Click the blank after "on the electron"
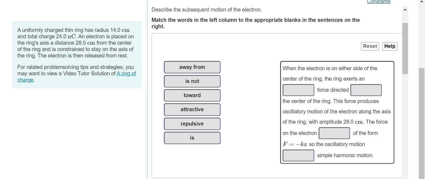The image size is (425, 179). (x=334, y=133)
